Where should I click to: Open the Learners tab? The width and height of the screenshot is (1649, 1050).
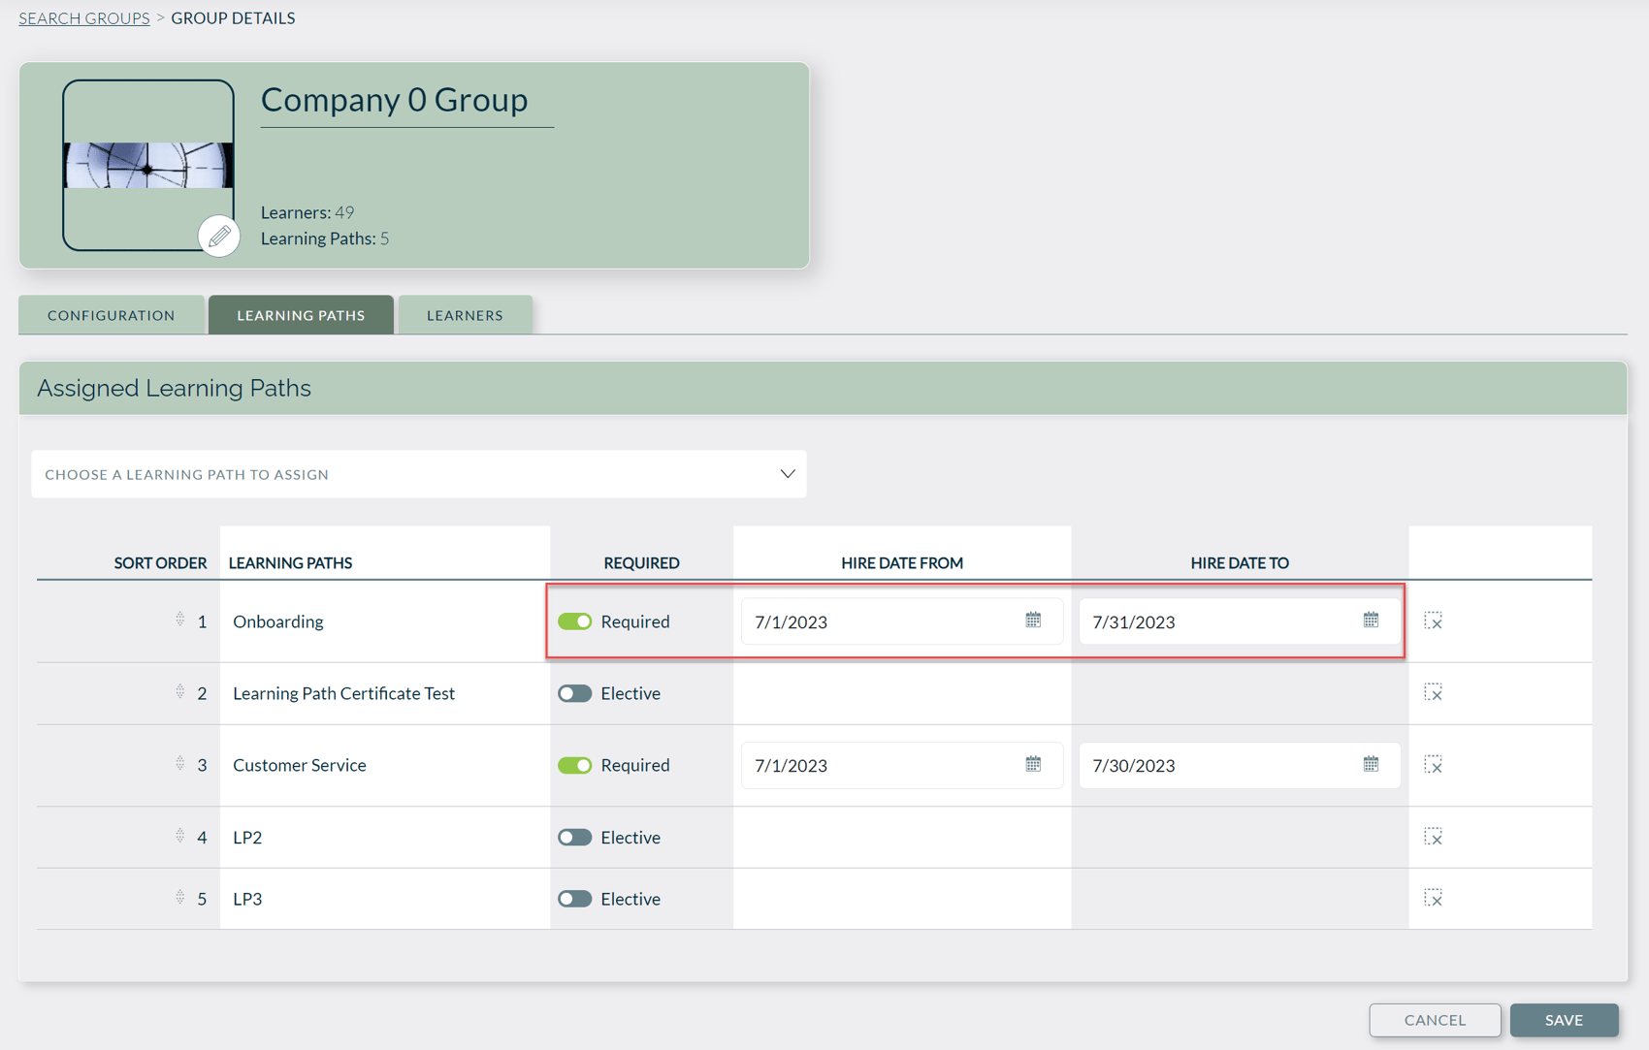click(x=465, y=315)
